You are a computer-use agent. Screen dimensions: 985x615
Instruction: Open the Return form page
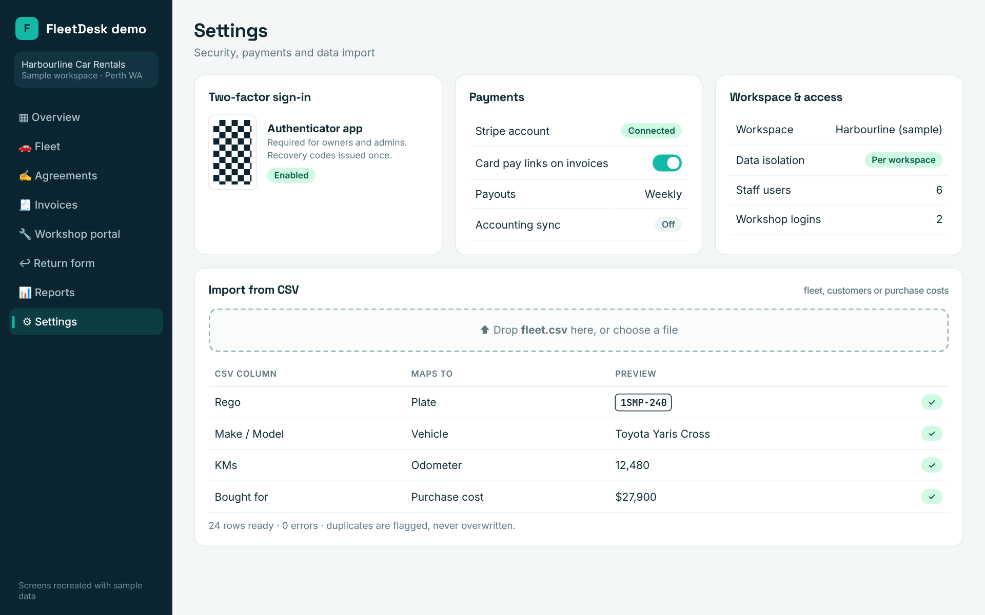pyautogui.click(x=86, y=263)
